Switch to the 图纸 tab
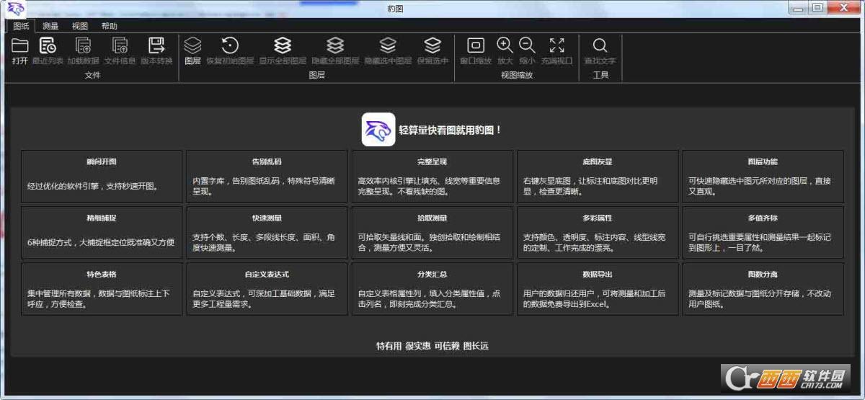 (x=21, y=26)
